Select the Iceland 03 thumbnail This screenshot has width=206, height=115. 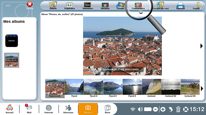coord(190,88)
